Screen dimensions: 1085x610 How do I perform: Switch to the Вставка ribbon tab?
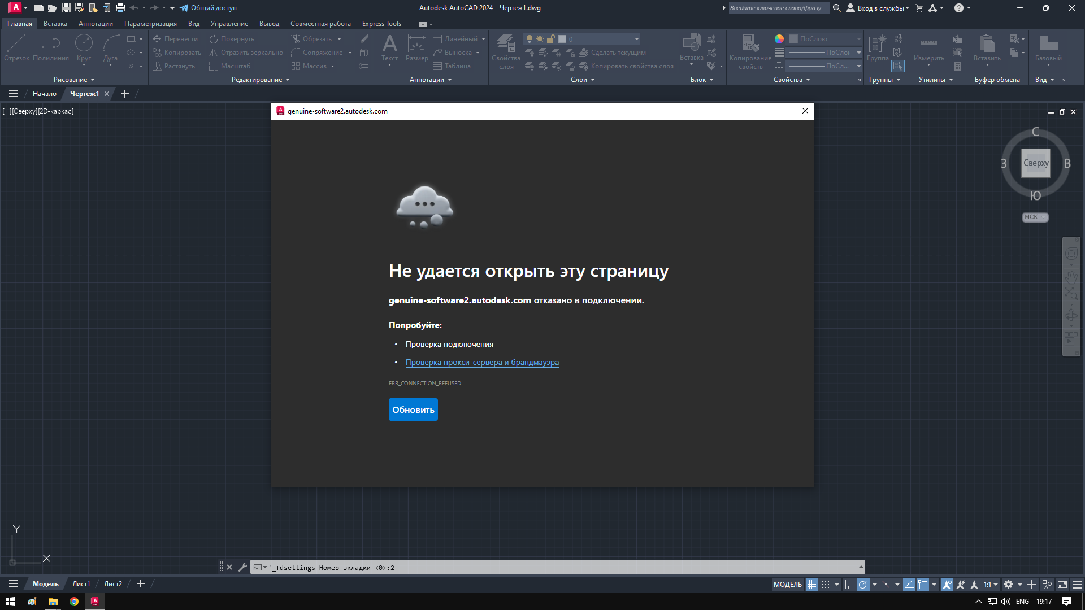[55, 24]
